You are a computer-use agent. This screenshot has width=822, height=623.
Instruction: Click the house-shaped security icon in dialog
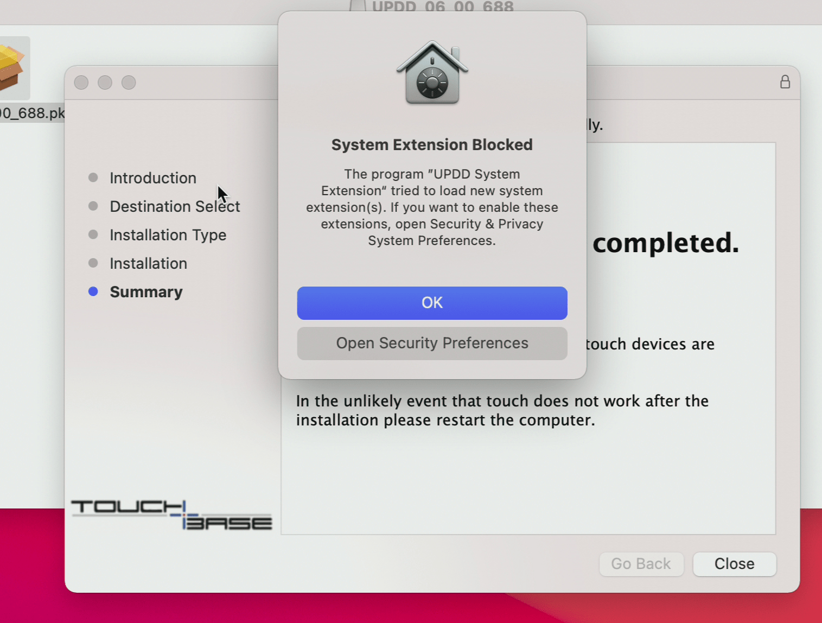[x=432, y=71]
